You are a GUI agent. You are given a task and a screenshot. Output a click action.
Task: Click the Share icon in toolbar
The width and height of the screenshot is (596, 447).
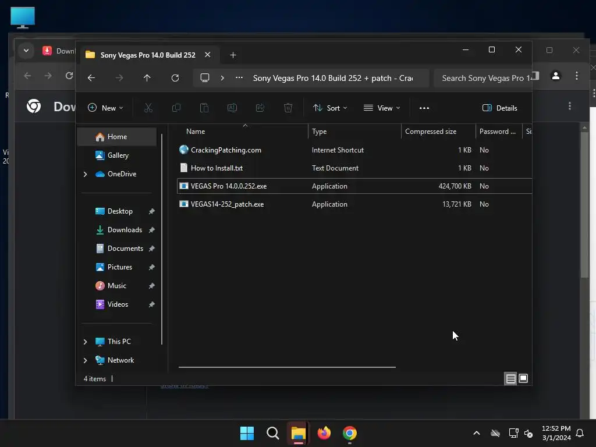click(260, 108)
